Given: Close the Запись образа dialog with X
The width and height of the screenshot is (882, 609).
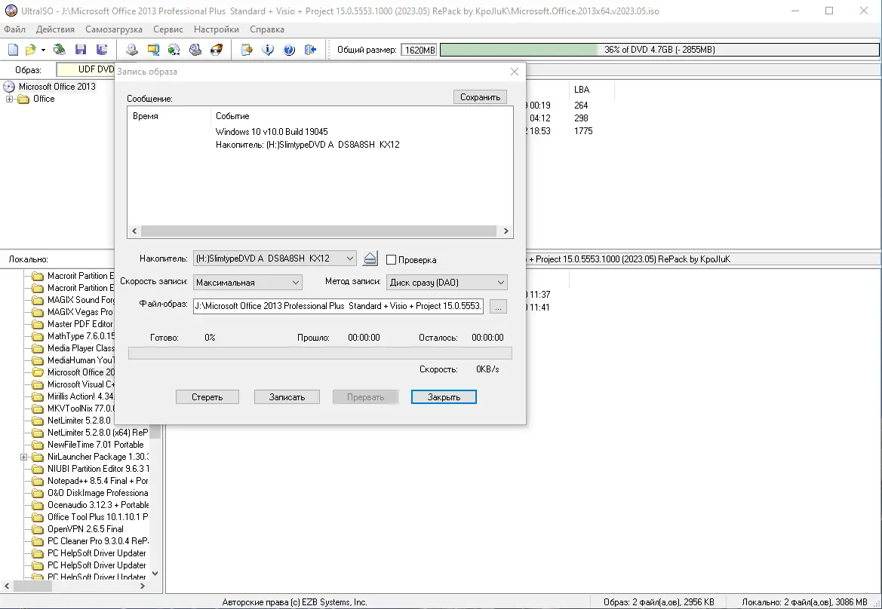Looking at the screenshot, I should click(x=514, y=72).
